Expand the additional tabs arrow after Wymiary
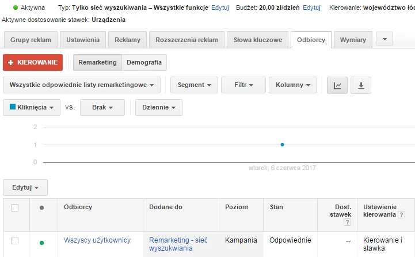The image size is (415, 257). 384,39
